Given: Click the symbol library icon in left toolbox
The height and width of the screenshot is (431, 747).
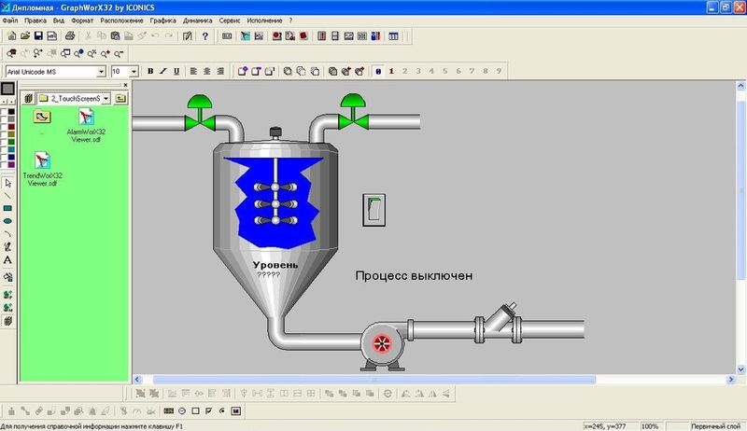Looking at the screenshot, I should pos(7,321).
